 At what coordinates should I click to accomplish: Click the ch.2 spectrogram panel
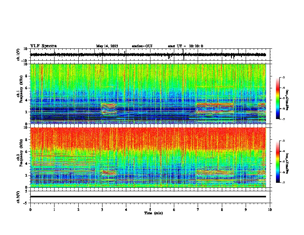[x=148, y=157]
